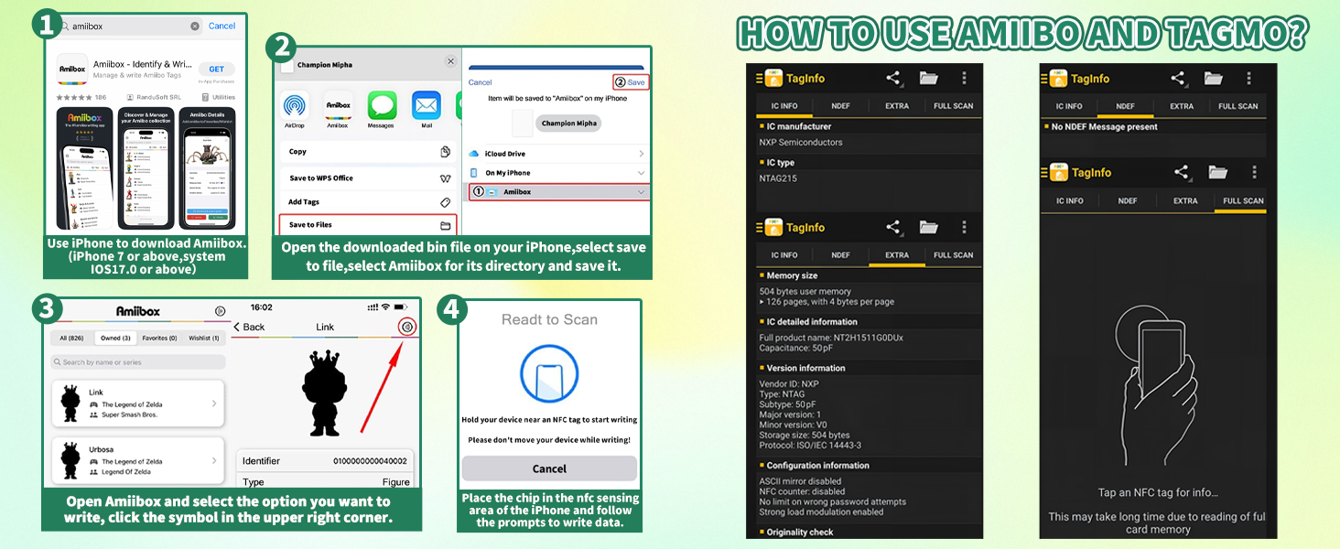Viewport: 1340px width, 549px height.
Task: Click the write symbol right of Link title
Action: coord(407,327)
